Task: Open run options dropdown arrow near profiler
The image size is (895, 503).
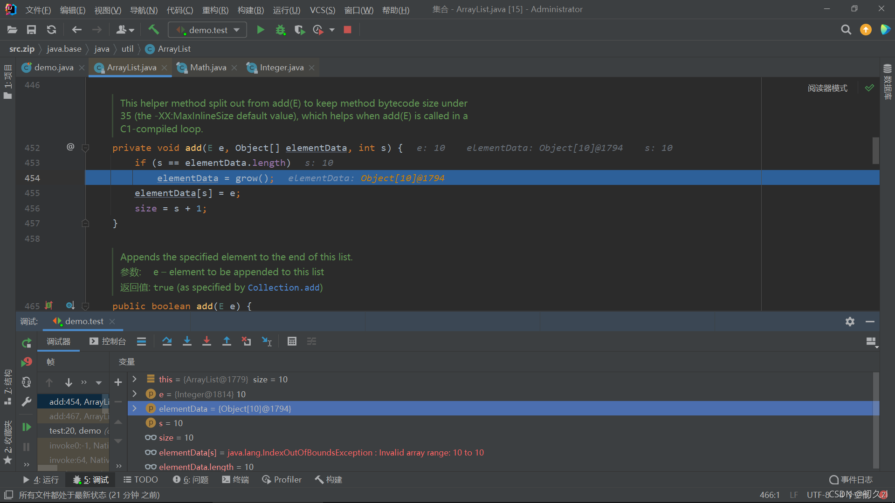Action: (332, 30)
